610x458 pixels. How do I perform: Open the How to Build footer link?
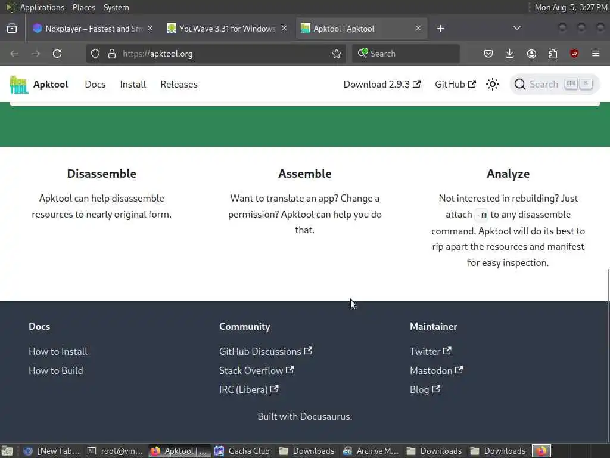click(55, 370)
